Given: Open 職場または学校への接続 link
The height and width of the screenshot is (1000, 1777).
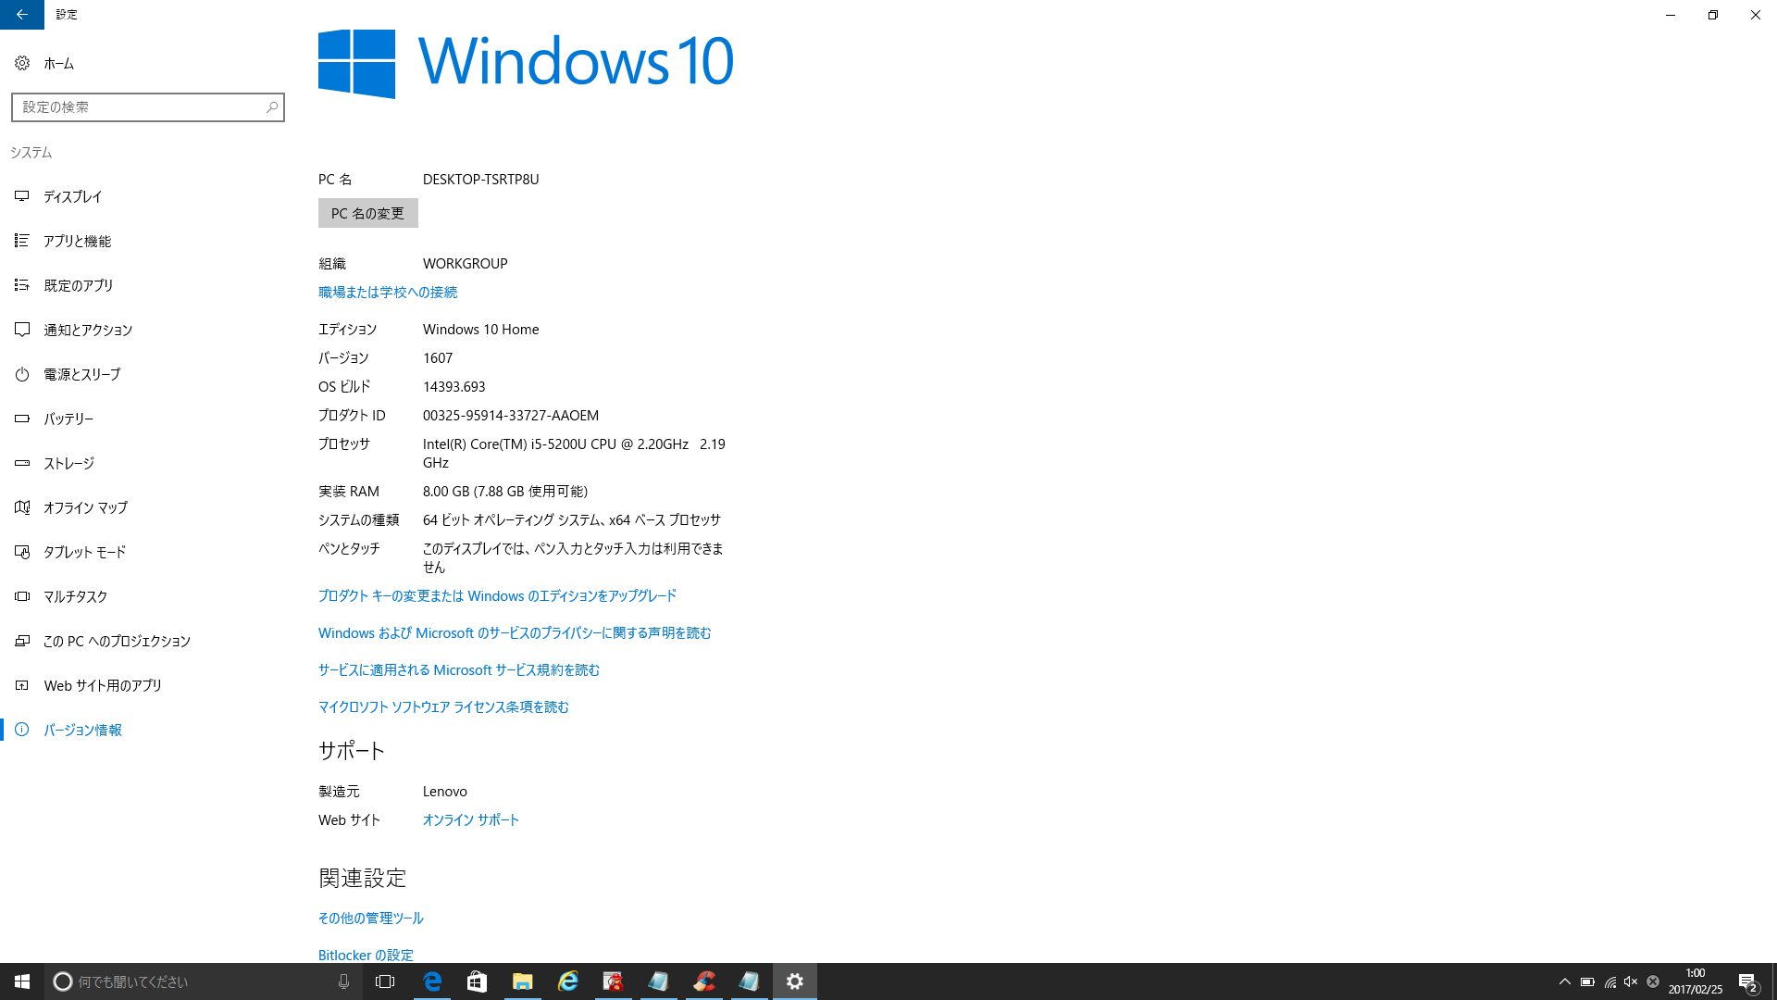Looking at the screenshot, I should pos(387,292).
